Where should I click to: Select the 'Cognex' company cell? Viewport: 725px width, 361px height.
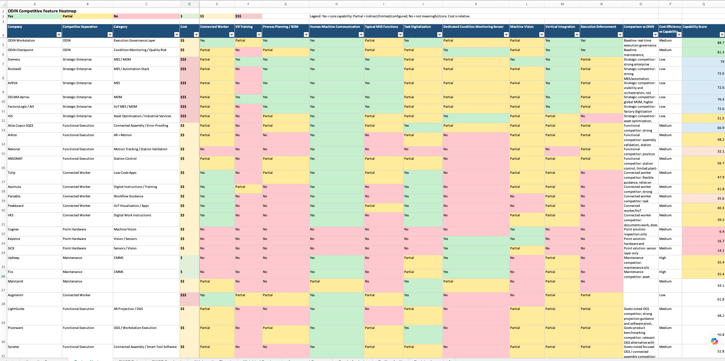click(x=34, y=231)
